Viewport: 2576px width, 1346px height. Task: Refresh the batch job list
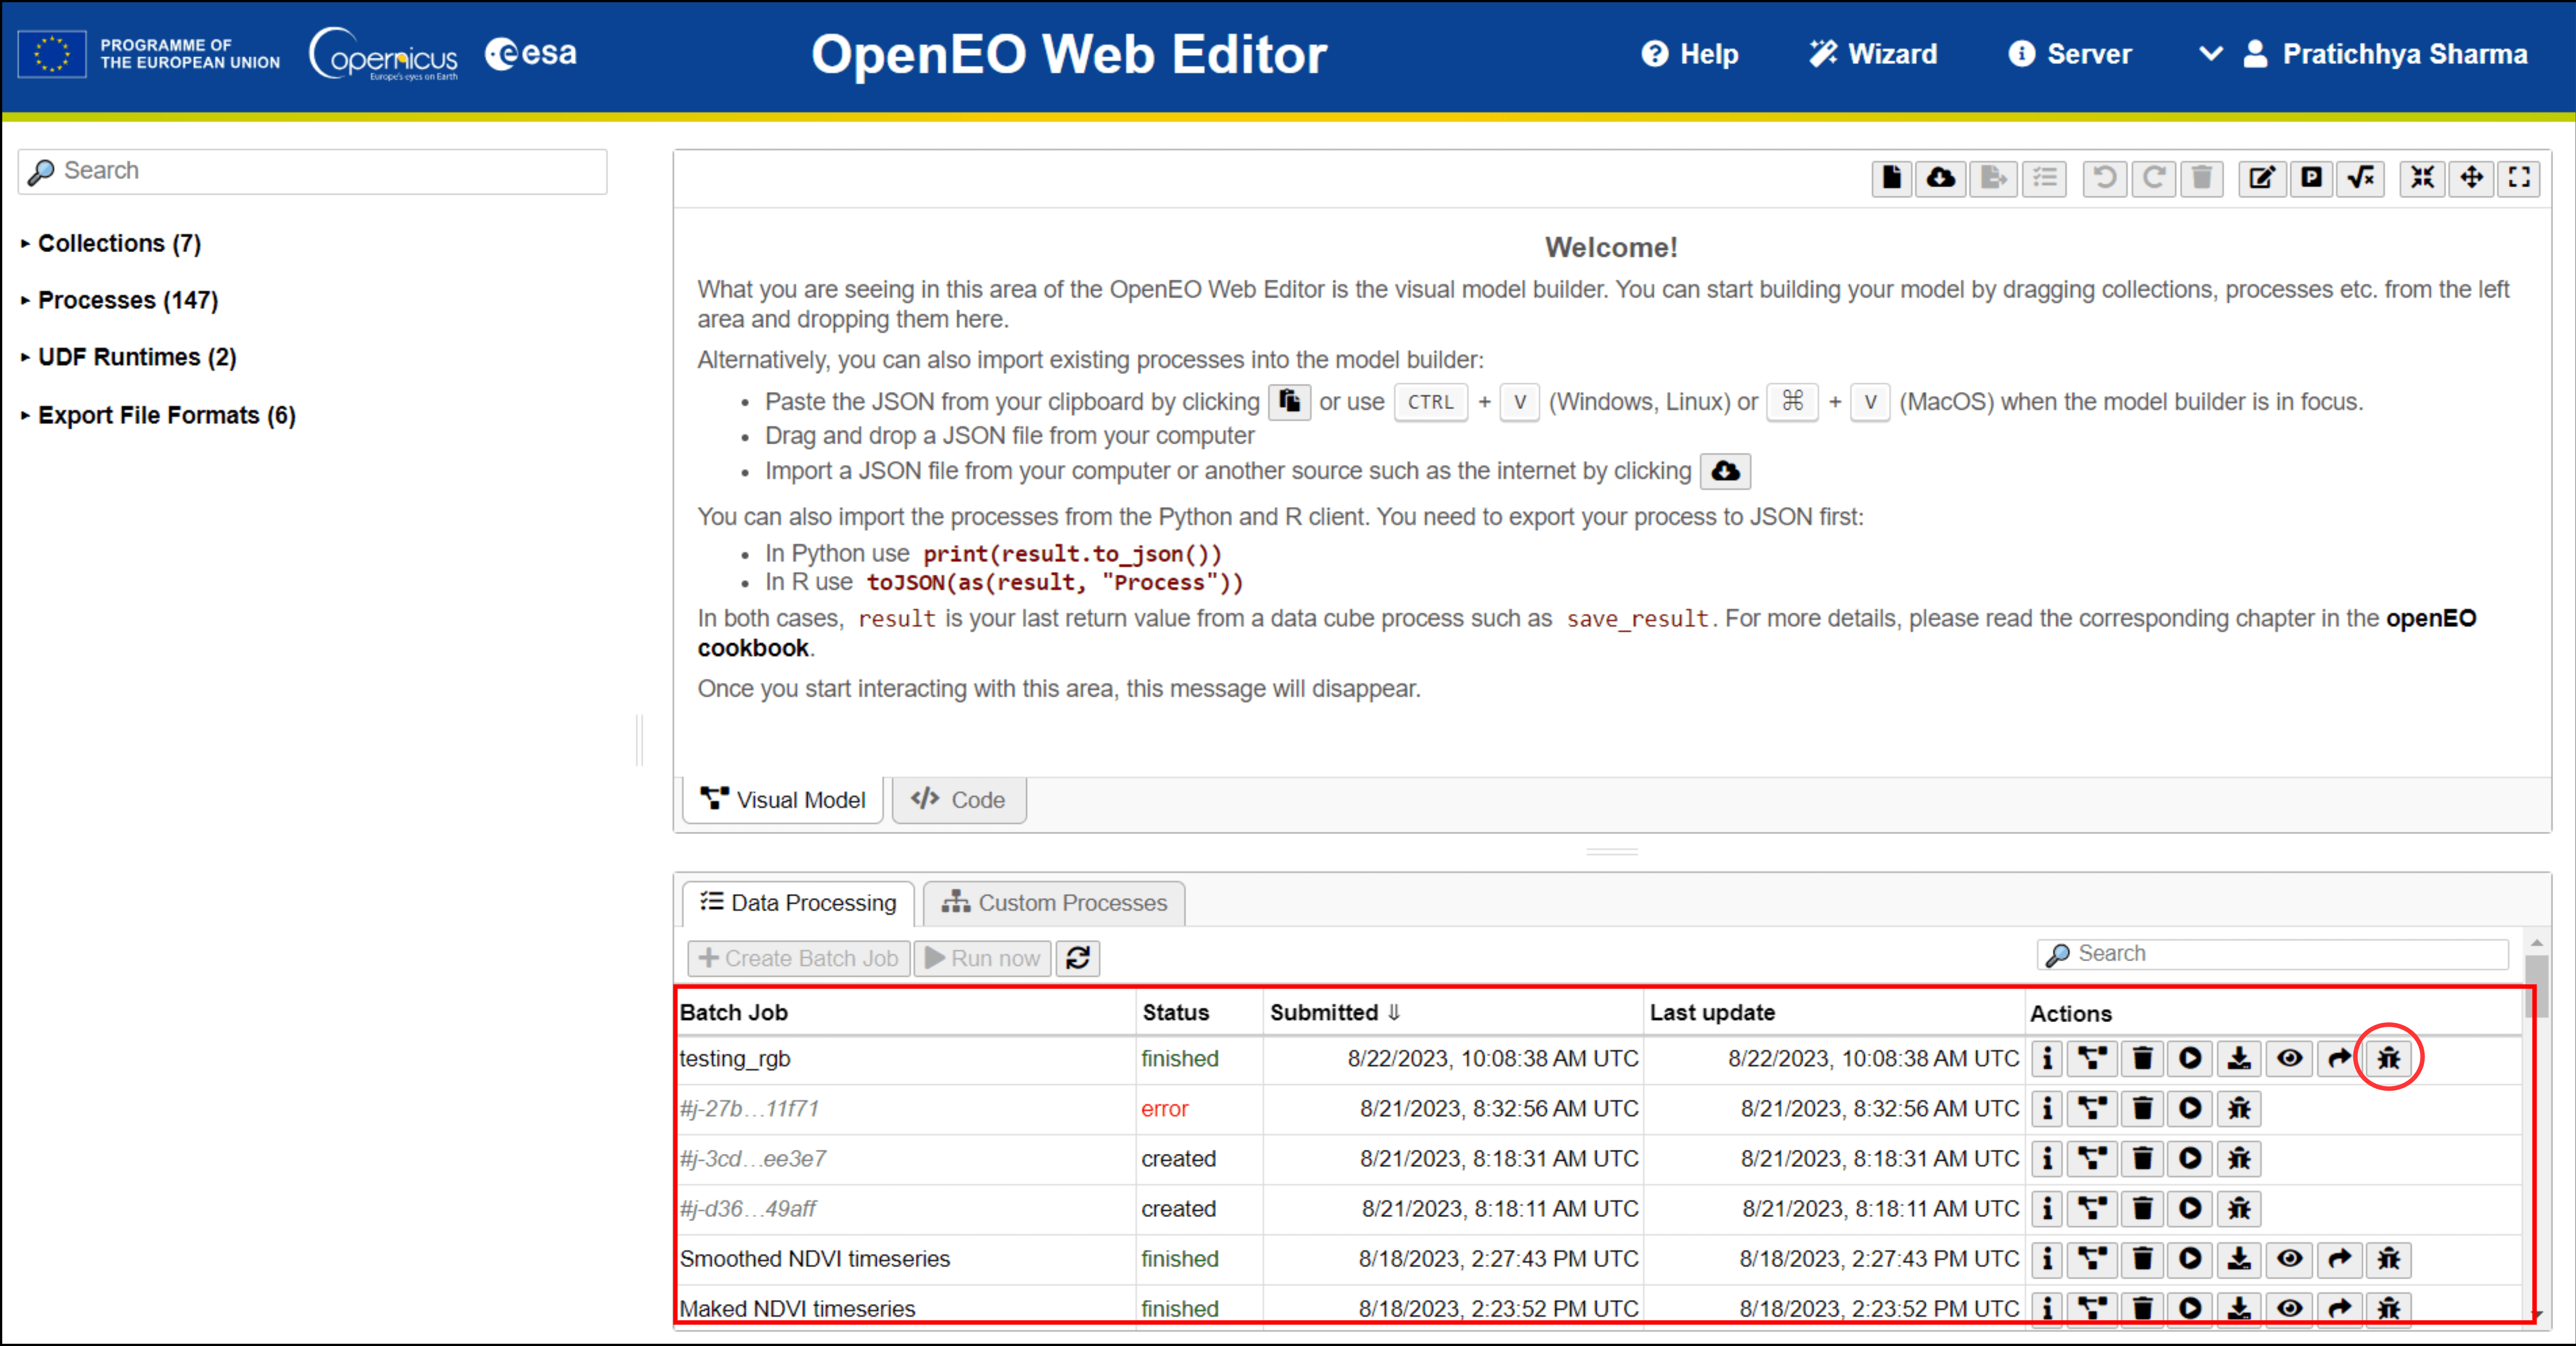(1078, 958)
